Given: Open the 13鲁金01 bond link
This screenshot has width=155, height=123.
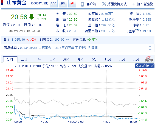Looking at the screenshot, I should pyautogui.click(x=46, y=40).
